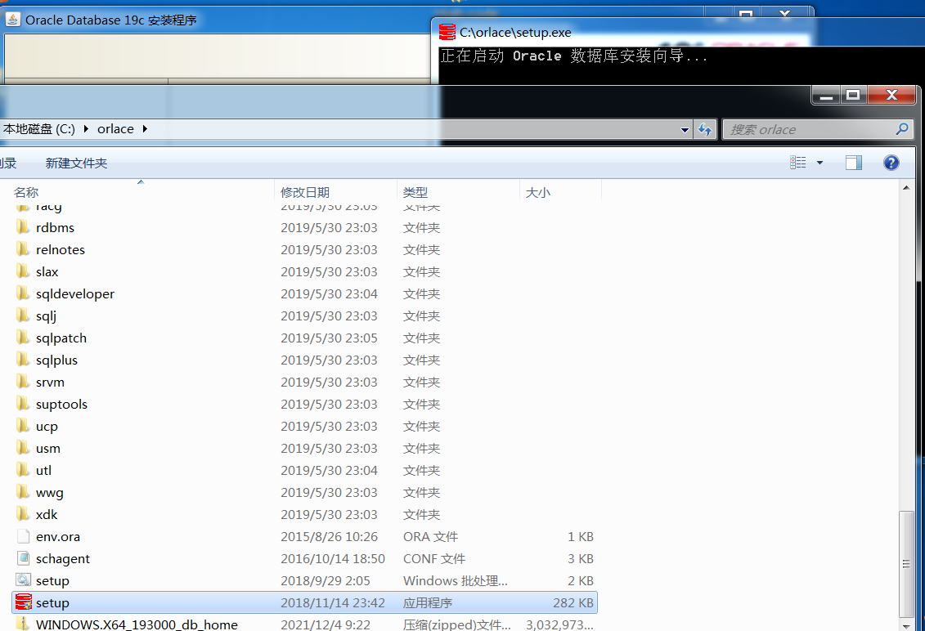Click the rdbms folder icon
925x631 pixels.
[x=23, y=227]
